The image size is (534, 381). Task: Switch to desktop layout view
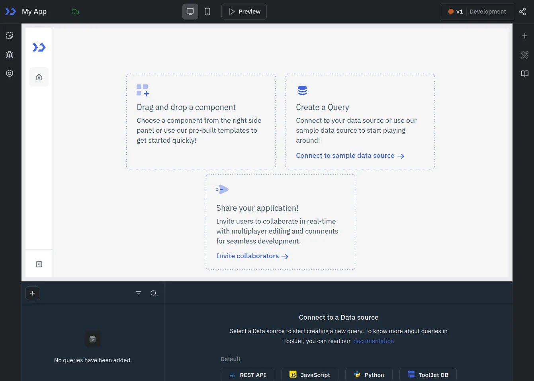(x=190, y=12)
